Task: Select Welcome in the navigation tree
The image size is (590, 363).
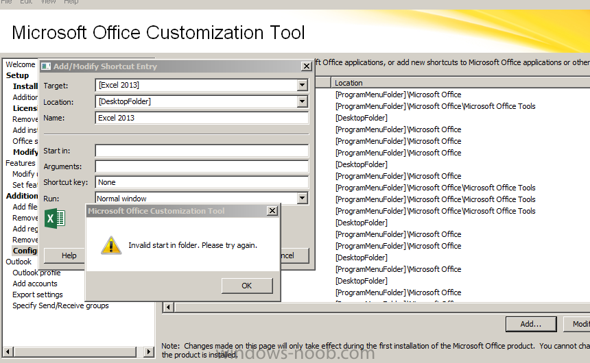Action: pyautogui.click(x=21, y=64)
